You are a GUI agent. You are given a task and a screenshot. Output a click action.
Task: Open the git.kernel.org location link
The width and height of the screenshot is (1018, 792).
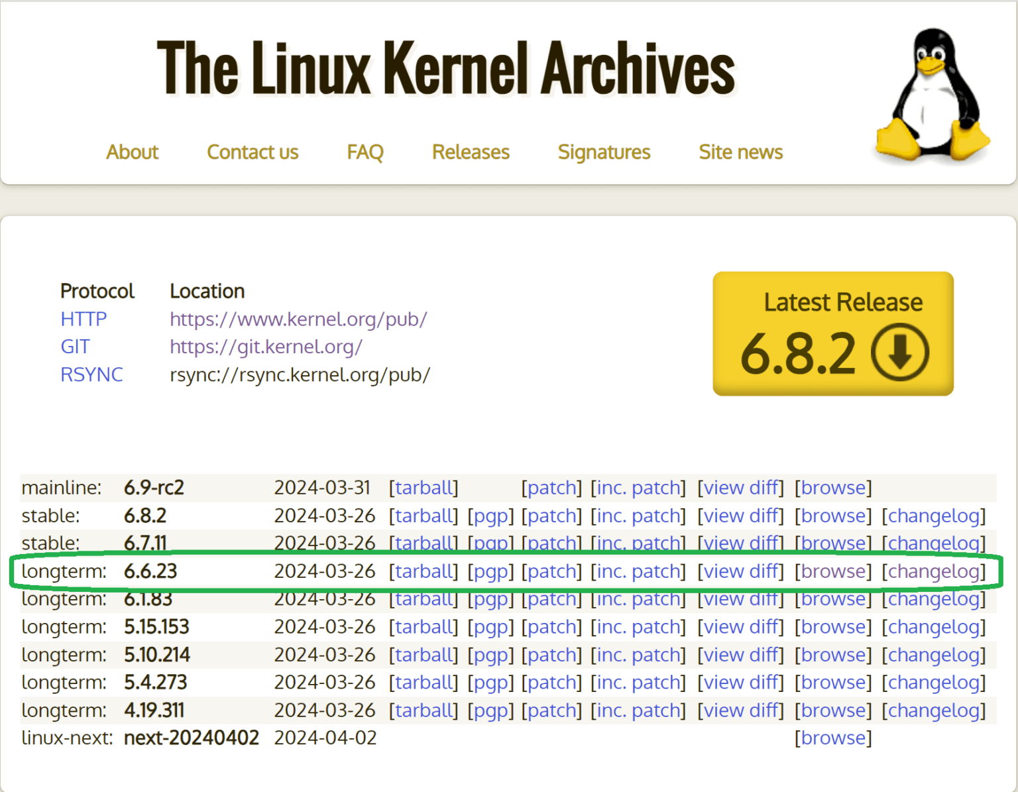click(x=266, y=347)
